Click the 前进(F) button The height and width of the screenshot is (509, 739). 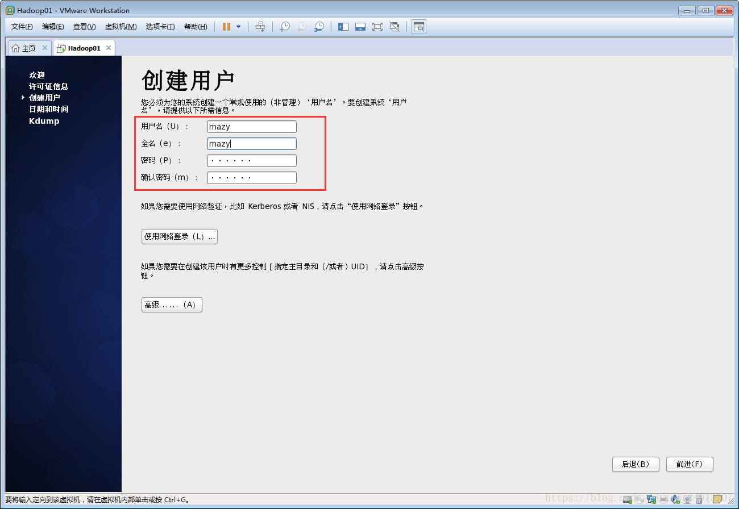(x=690, y=464)
